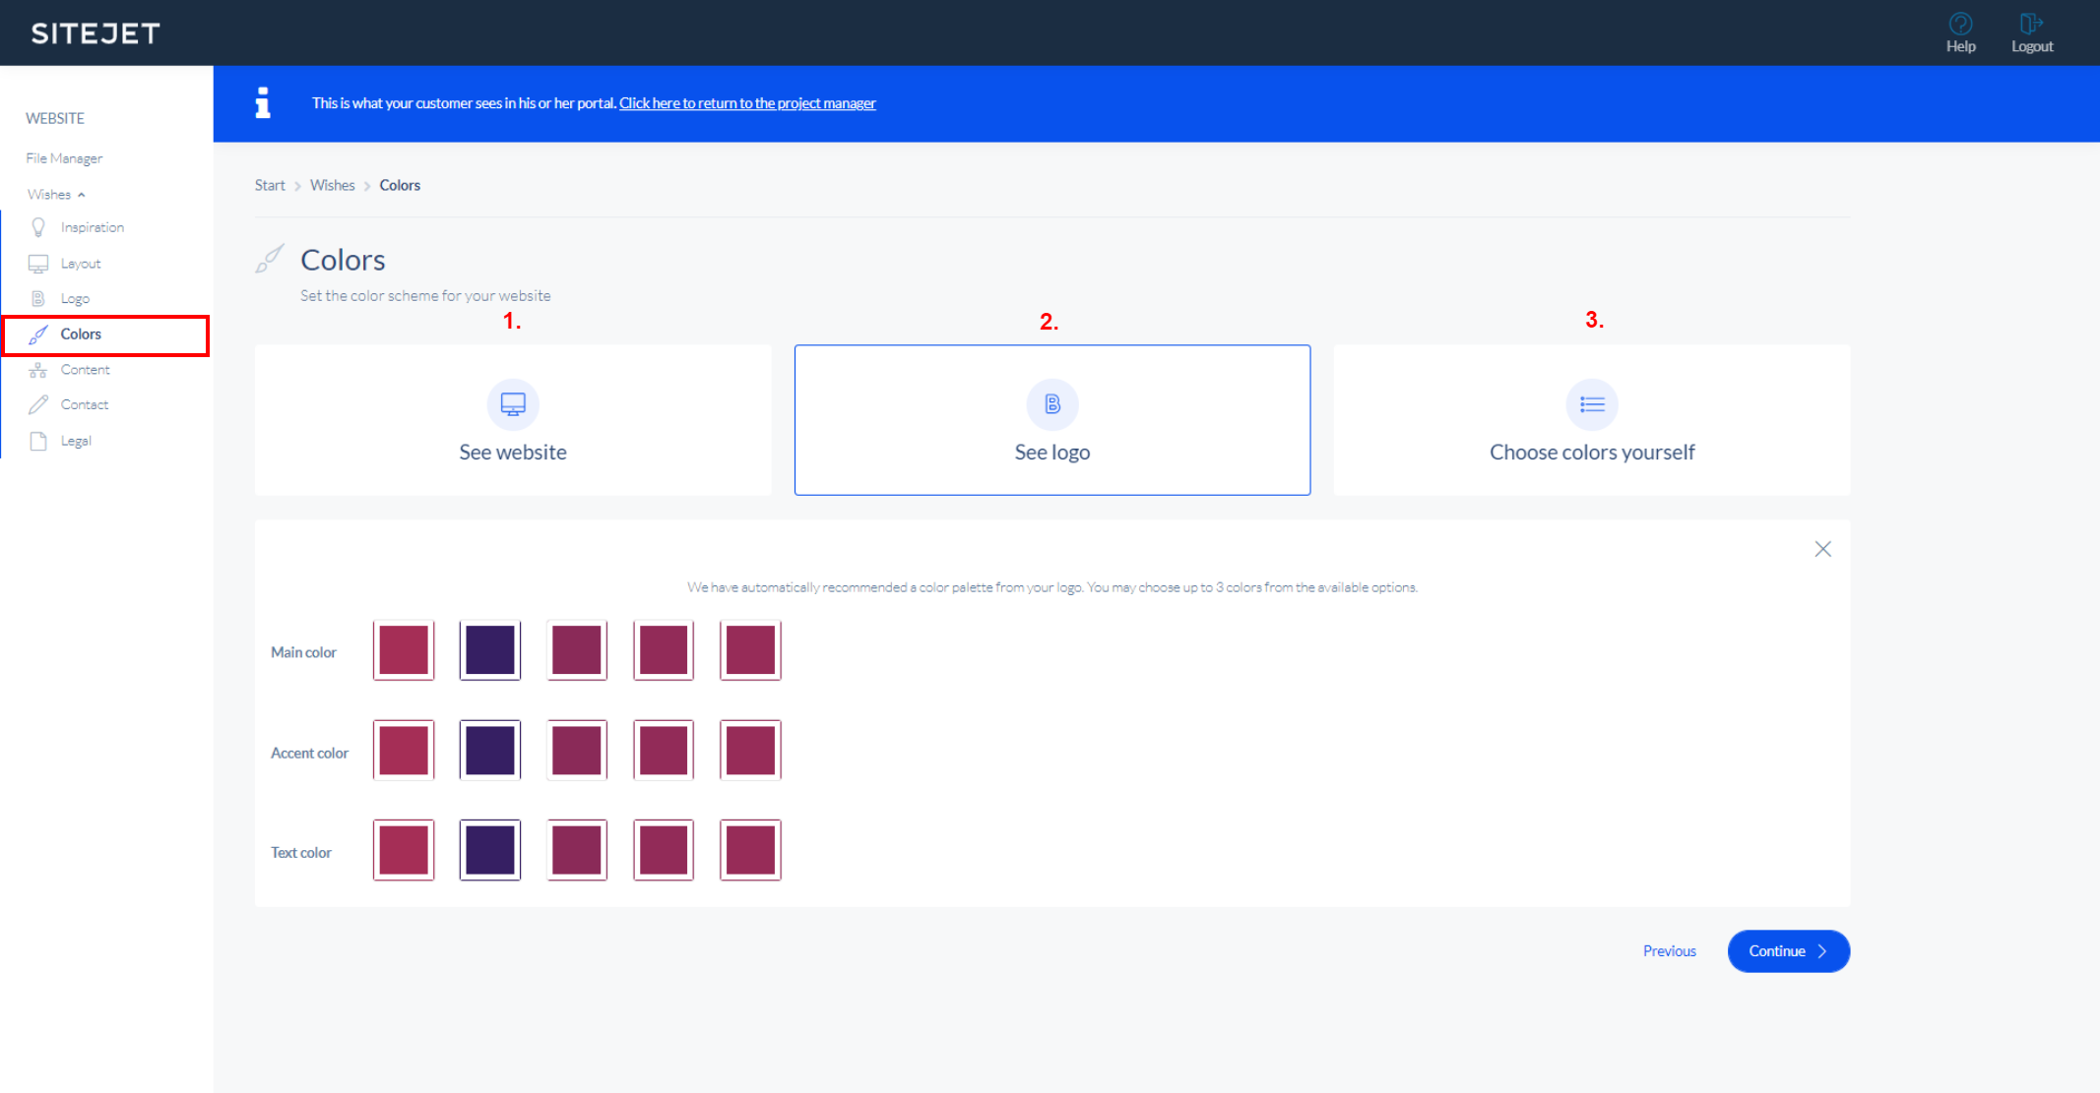Click the See website monitor icon
Image resolution: width=2100 pixels, height=1093 pixels.
tap(513, 404)
